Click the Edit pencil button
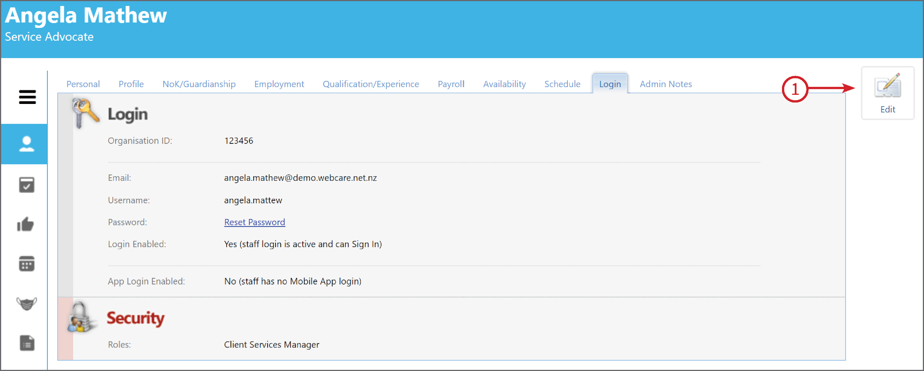 coord(887,93)
